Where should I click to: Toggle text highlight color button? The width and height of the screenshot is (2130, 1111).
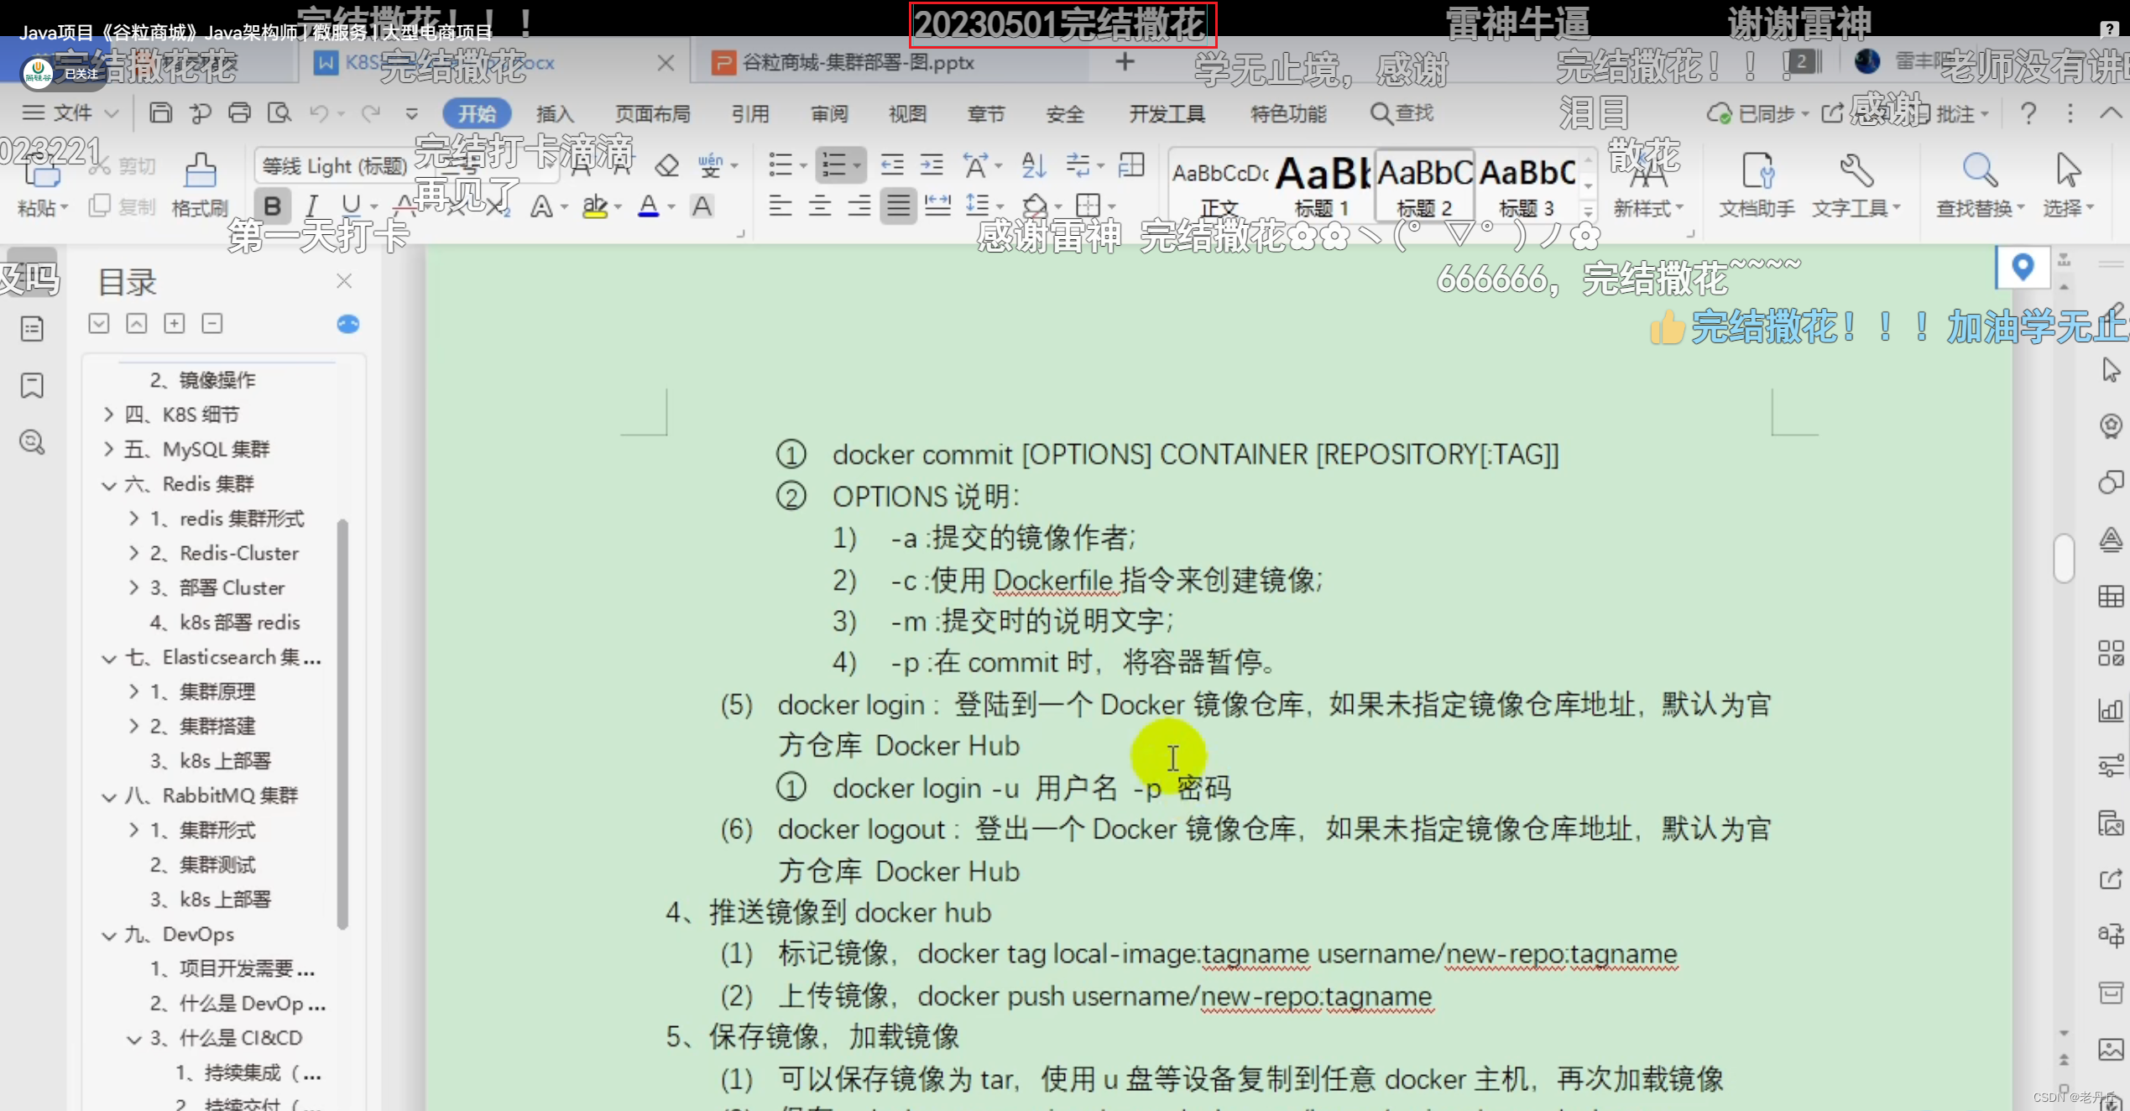click(594, 206)
